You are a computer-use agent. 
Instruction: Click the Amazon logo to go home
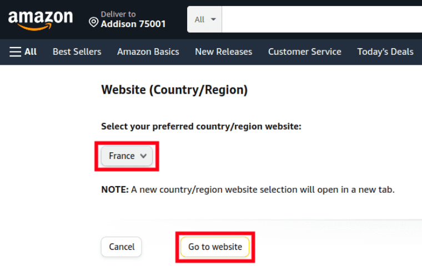coord(41,20)
